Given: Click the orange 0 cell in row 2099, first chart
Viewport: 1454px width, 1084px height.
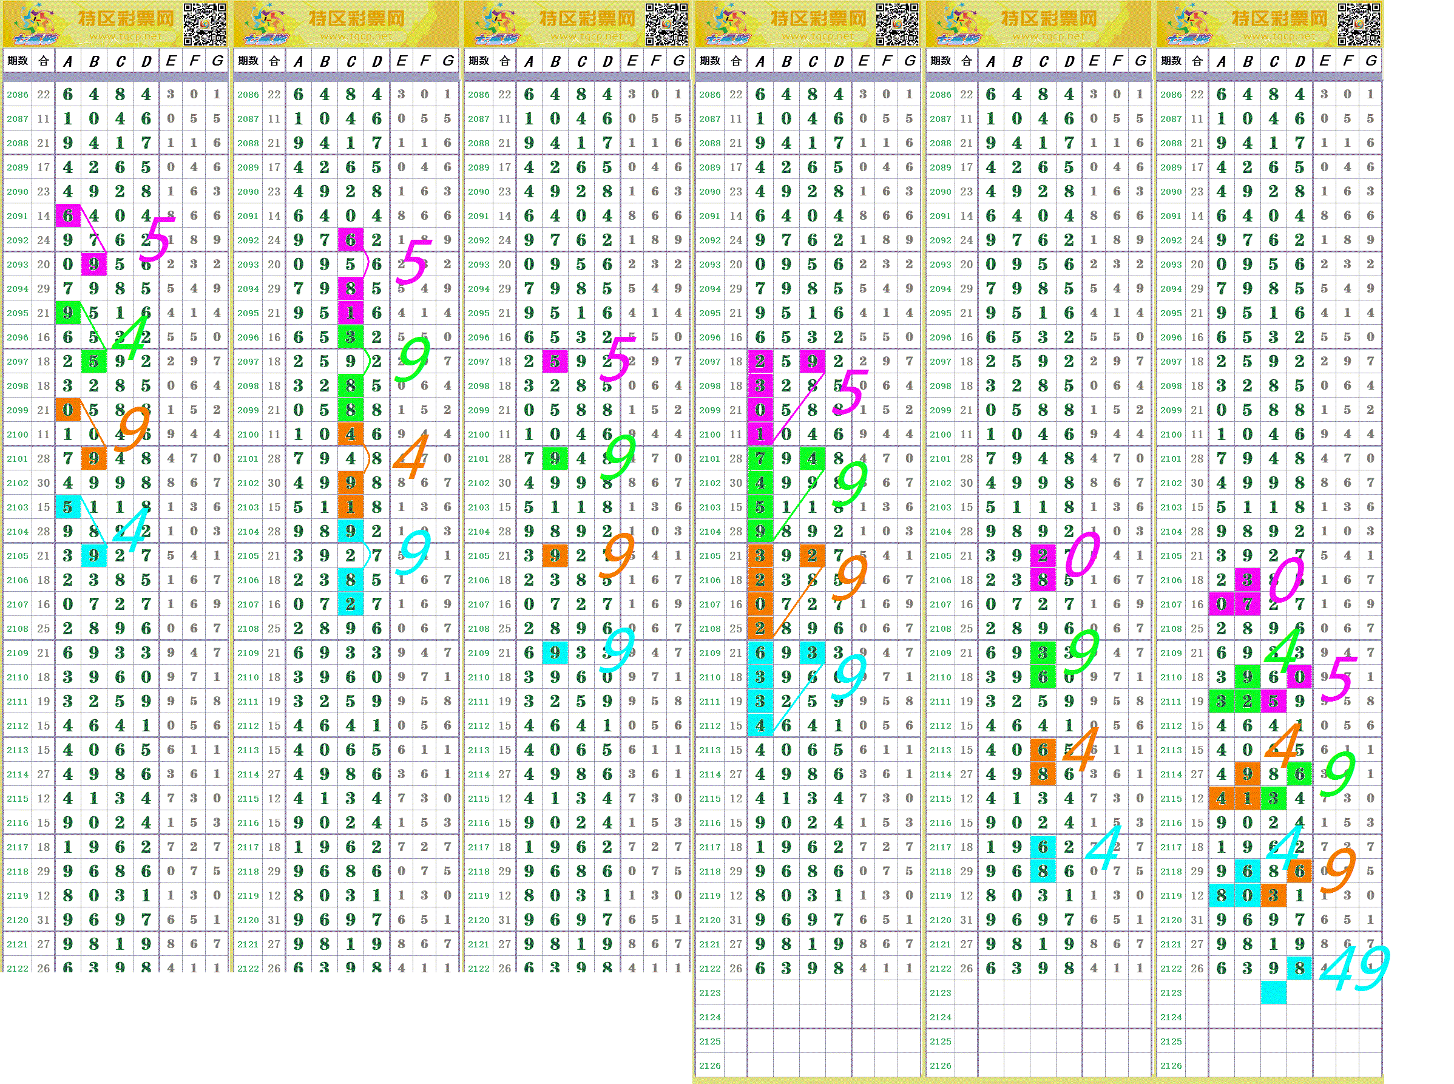Looking at the screenshot, I should point(67,410).
